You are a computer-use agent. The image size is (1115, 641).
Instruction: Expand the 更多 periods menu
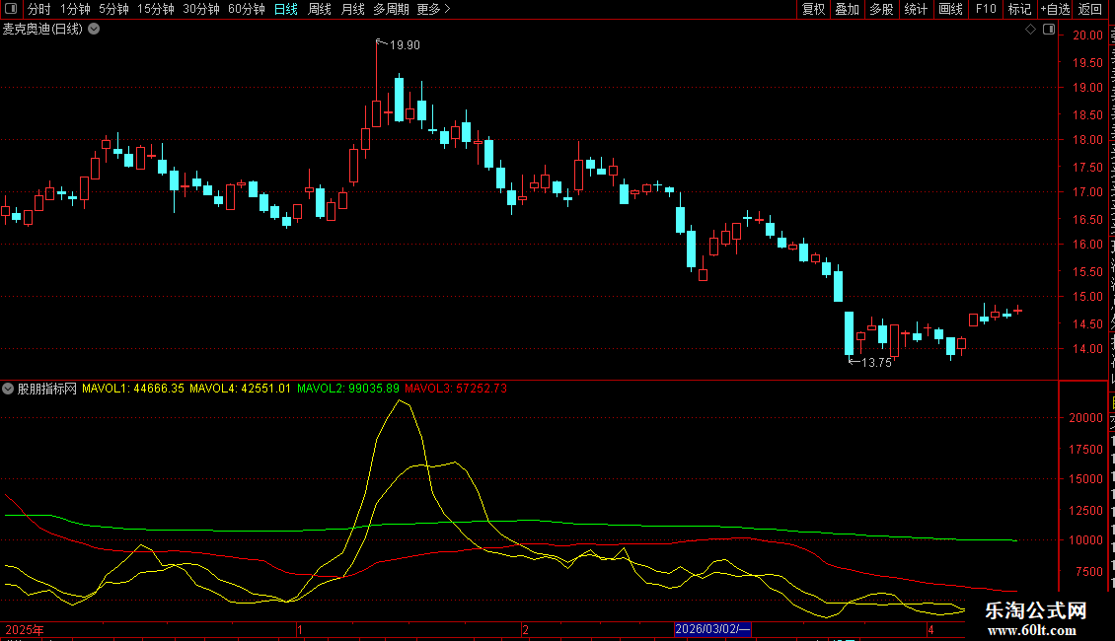(x=434, y=9)
